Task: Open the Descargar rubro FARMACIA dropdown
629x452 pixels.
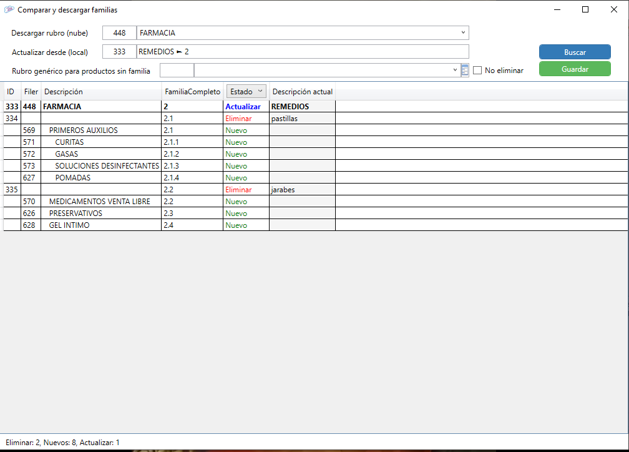Action: point(462,32)
